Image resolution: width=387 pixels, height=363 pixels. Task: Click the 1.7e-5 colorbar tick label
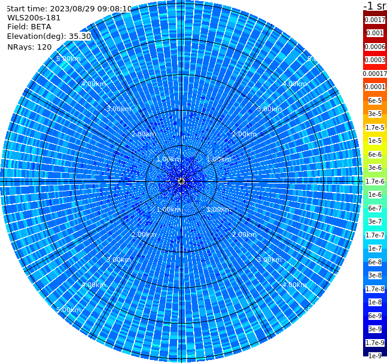374,127
